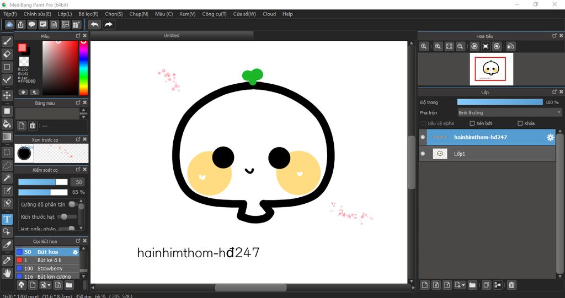Select the Hand tool

[7, 273]
